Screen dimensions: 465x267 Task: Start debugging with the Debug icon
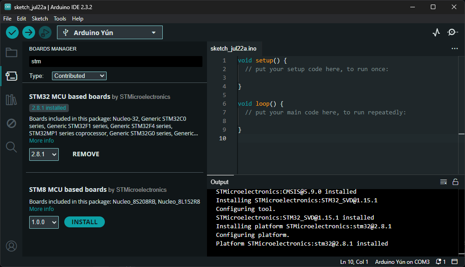[45, 32]
